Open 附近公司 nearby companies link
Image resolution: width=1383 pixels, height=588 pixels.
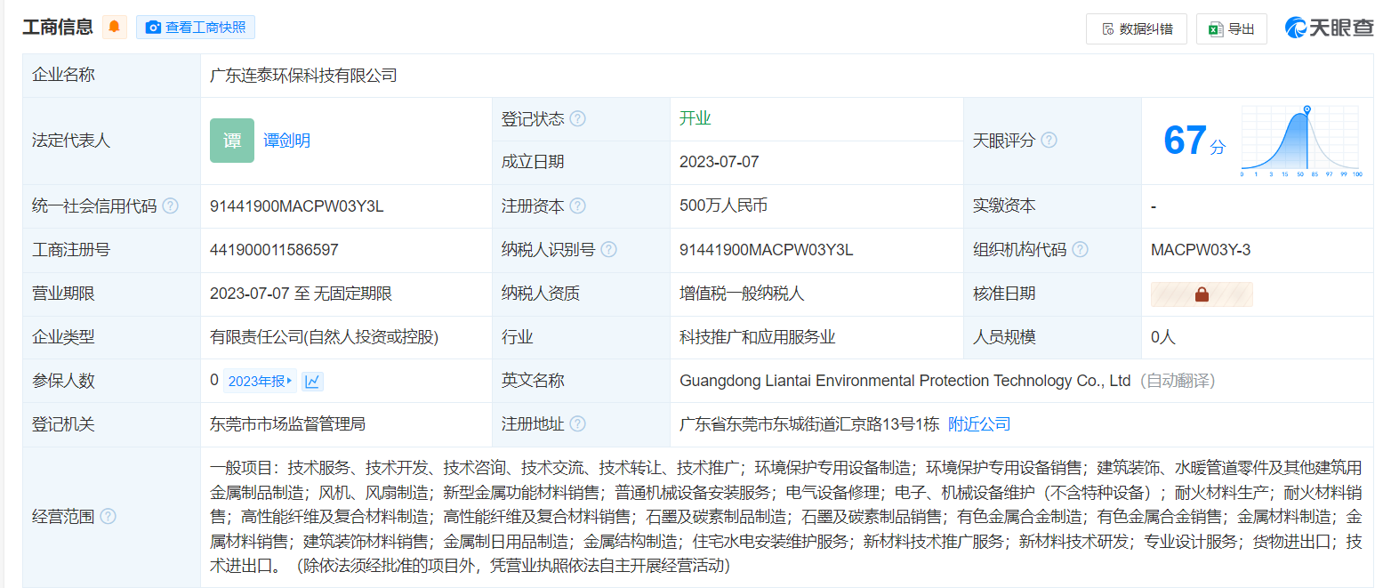[x=979, y=424]
